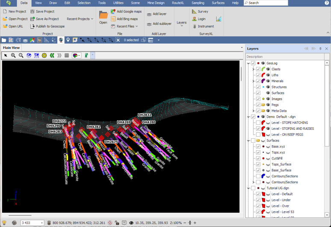Click the table view icon in blue toolbar
This screenshot has height=227, width=331.
click(x=151, y=40)
